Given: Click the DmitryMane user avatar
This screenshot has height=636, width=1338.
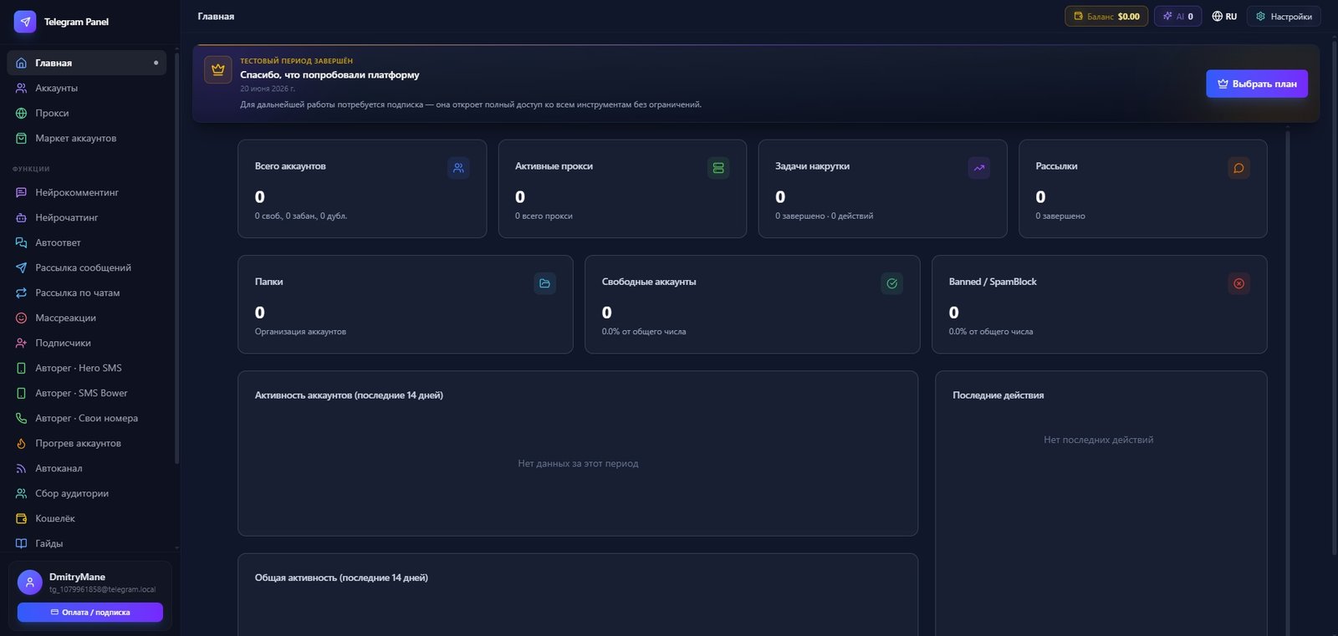Looking at the screenshot, I should [x=30, y=583].
